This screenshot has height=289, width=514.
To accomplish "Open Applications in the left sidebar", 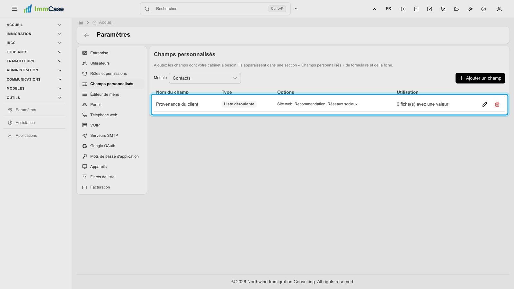I will click(34, 136).
